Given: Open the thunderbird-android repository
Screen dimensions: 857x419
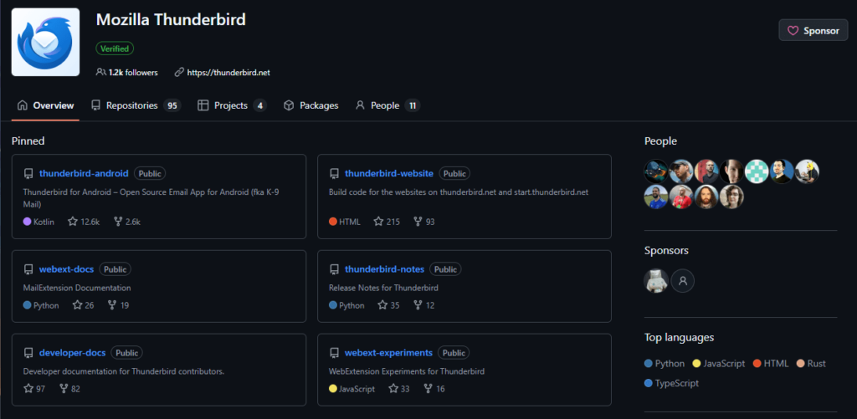Looking at the screenshot, I should click(x=84, y=173).
